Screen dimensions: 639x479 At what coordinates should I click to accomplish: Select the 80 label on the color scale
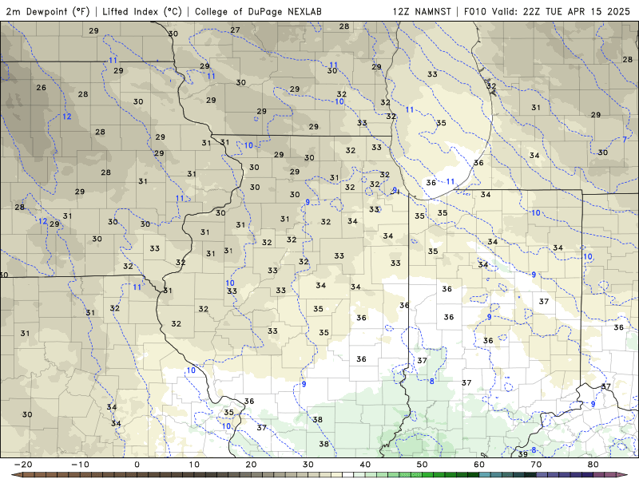pos(593,465)
